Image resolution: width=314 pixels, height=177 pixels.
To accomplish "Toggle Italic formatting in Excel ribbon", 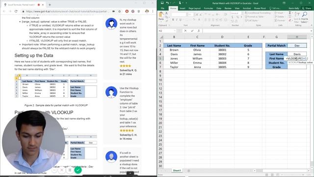I will pyautogui.click(x=177, y=20).
